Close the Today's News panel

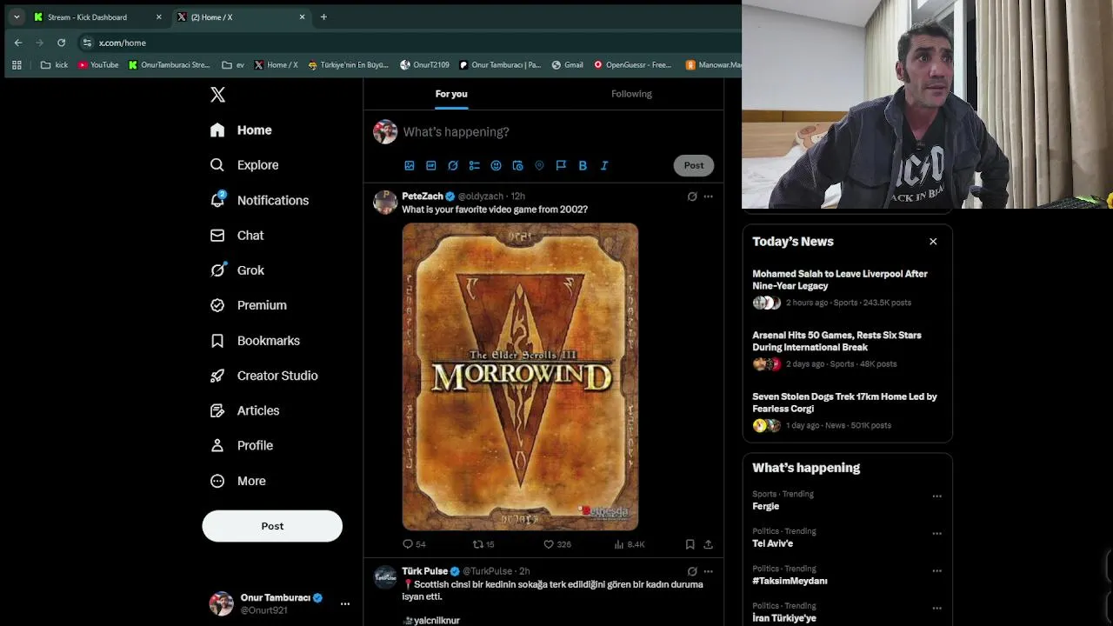(x=933, y=242)
